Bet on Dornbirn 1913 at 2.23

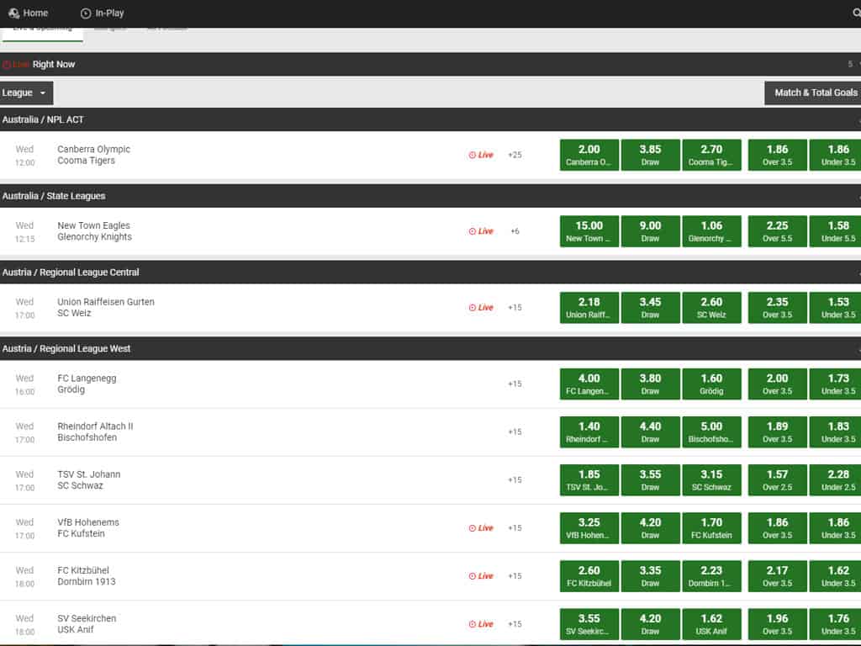click(x=711, y=575)
